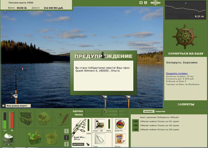Open the tackle backpack icon

26,118
